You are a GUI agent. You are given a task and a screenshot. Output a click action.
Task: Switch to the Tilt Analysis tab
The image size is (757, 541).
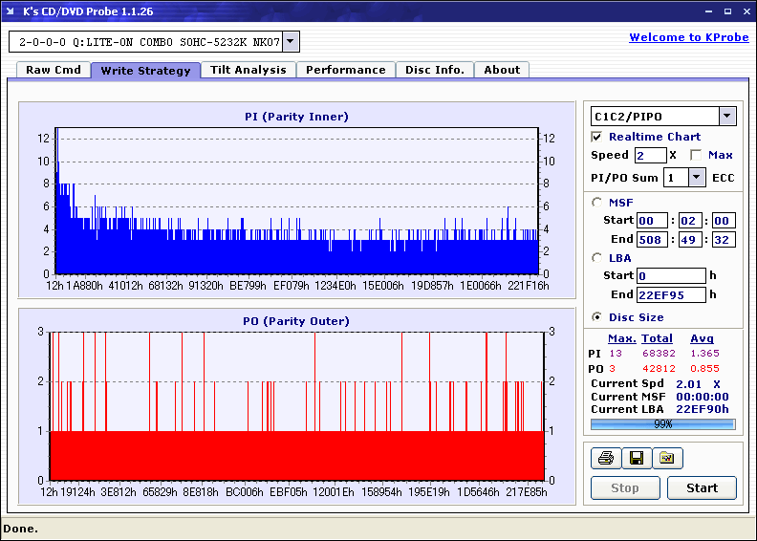[249, 70]
